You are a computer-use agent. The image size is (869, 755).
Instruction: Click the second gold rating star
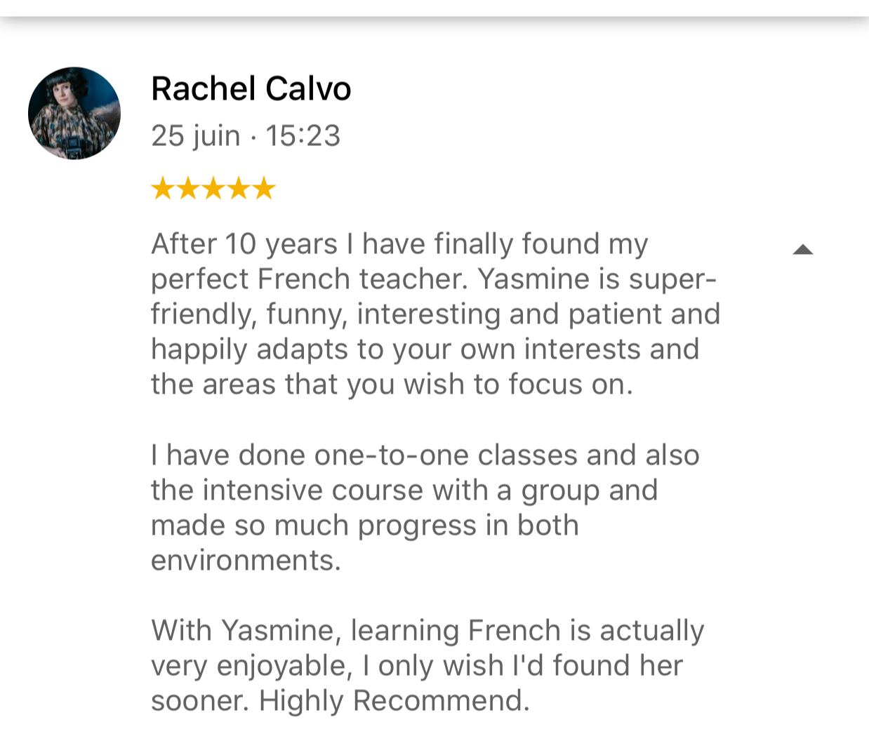pyautogui.click(x=188, y=188)
